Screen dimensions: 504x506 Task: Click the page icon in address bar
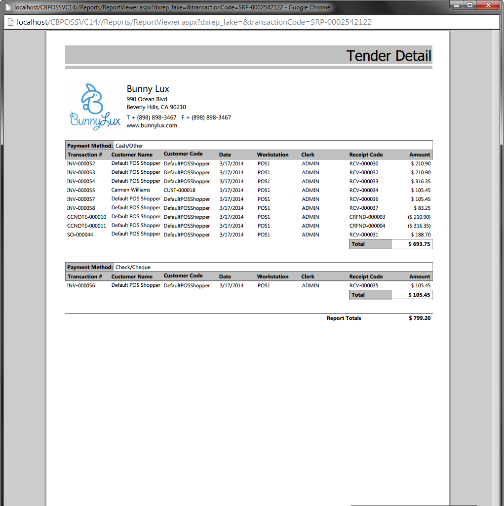[10, 22]
